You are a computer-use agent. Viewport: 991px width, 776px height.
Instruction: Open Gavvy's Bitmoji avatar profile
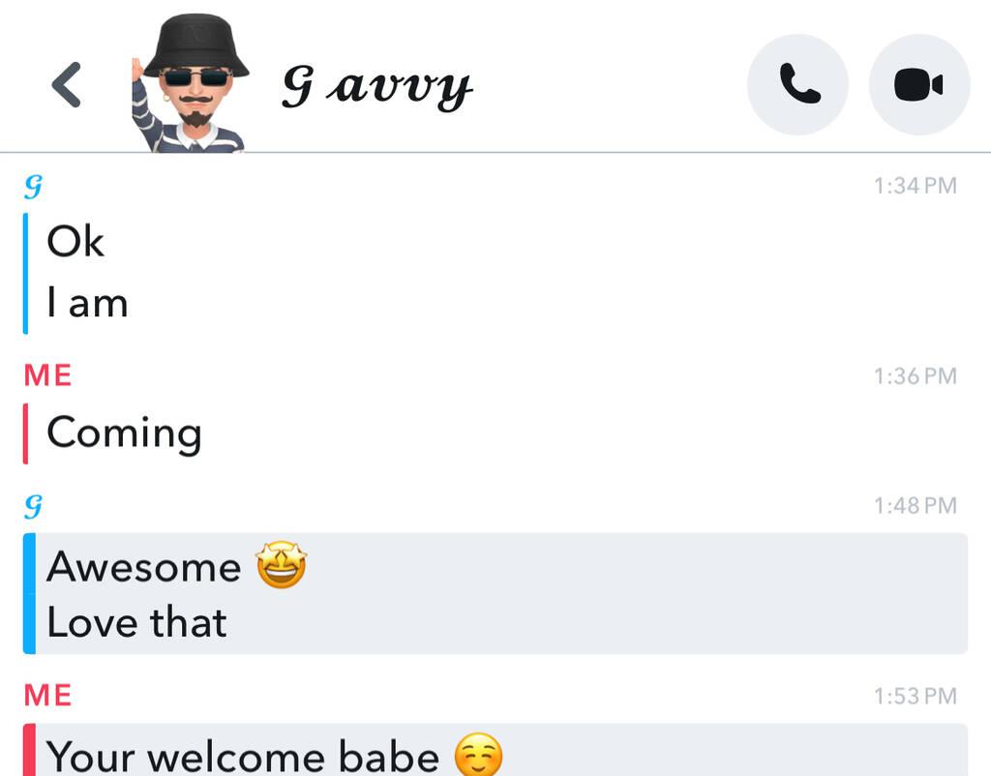coord(190,83)
